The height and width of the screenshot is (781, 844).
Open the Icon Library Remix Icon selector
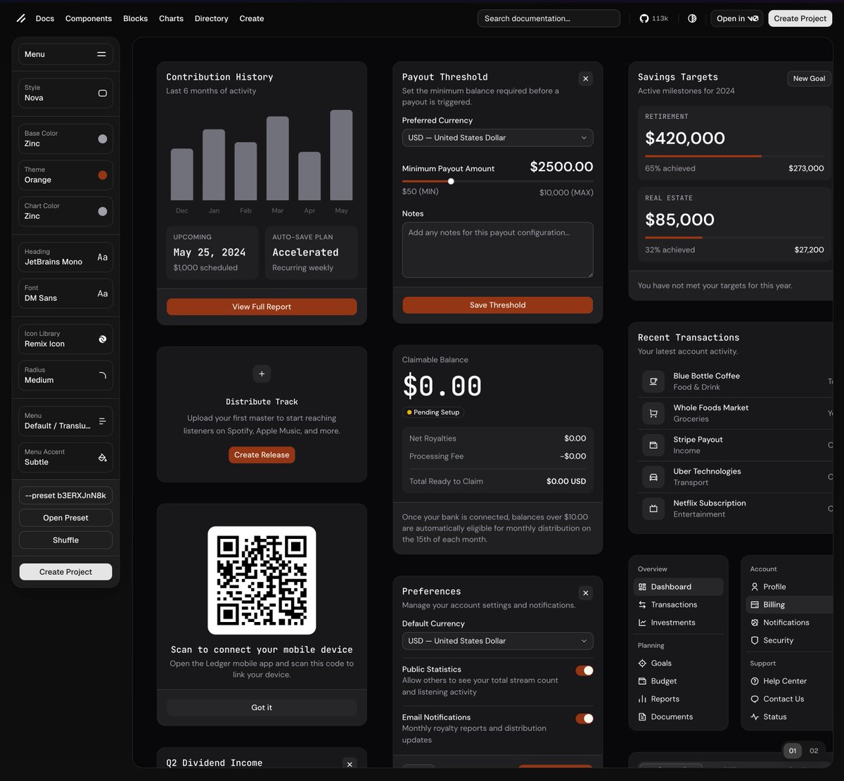pos(65,339)
